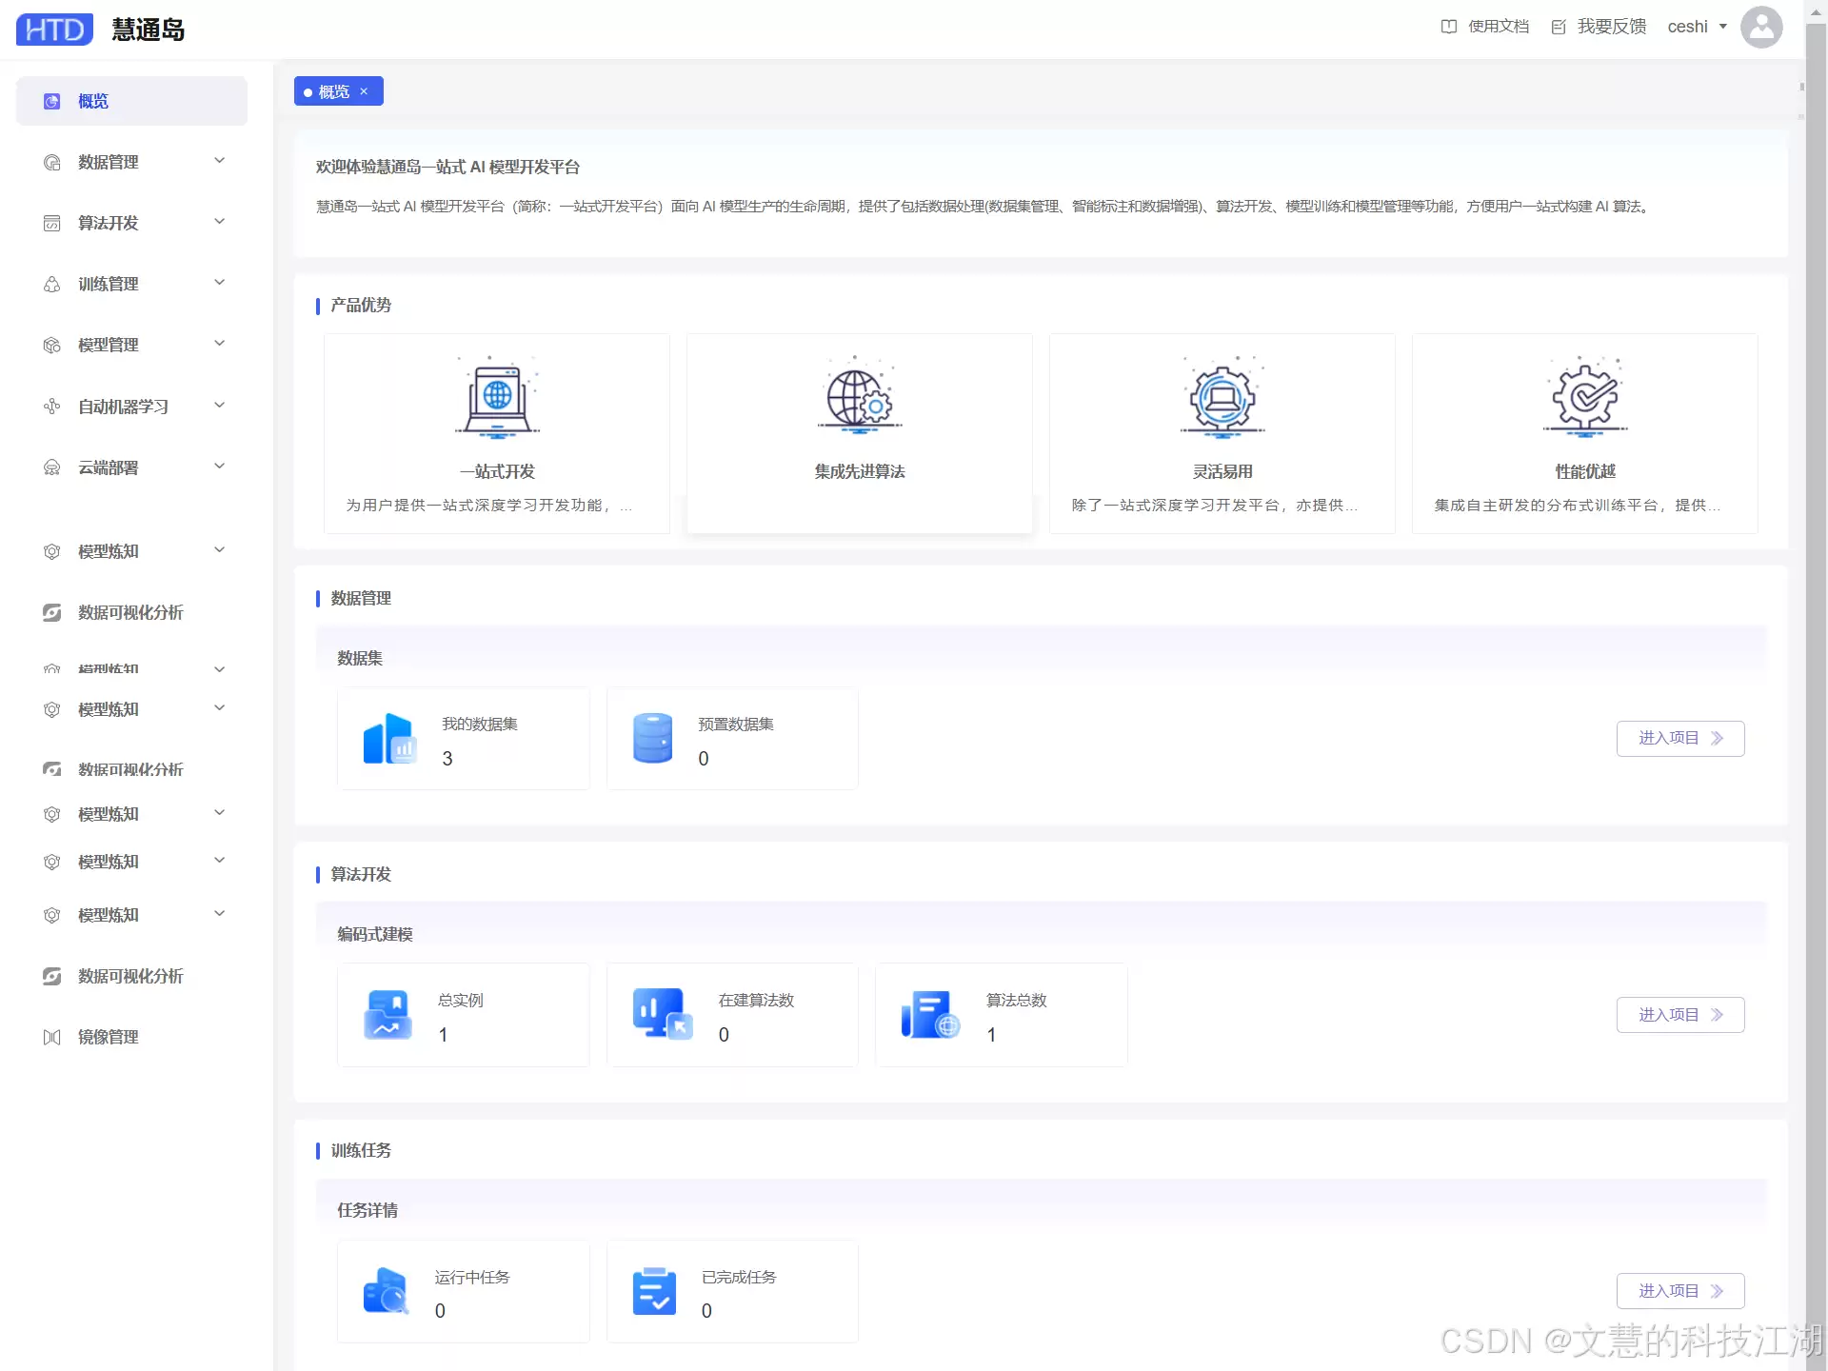
Task: Click 进入项目 button in 数据管理 section
Action: click(1680, 739)
